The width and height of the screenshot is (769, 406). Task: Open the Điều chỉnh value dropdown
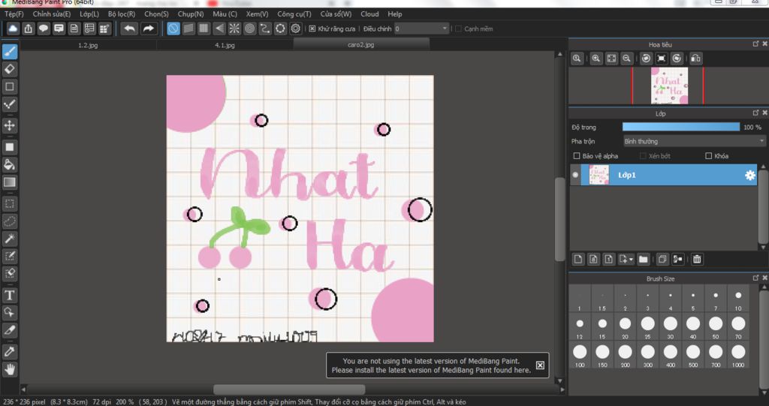(x=421, y=29)
